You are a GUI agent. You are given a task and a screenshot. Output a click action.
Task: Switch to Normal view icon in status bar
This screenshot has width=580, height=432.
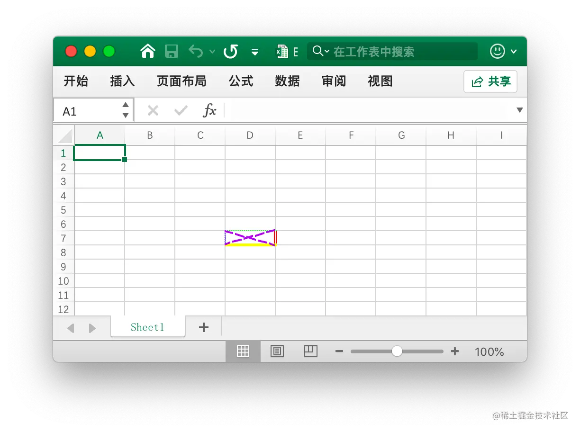click(x=243, y=351)
